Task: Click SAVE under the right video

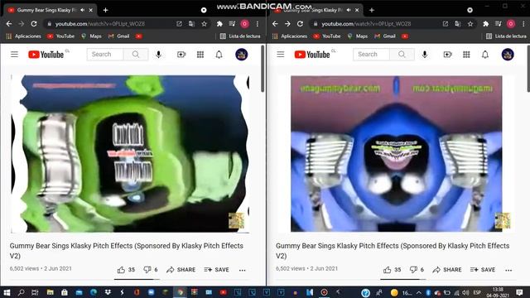Action: (483, 270)
